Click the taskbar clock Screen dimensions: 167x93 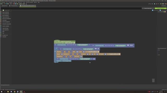pos(161,92)
